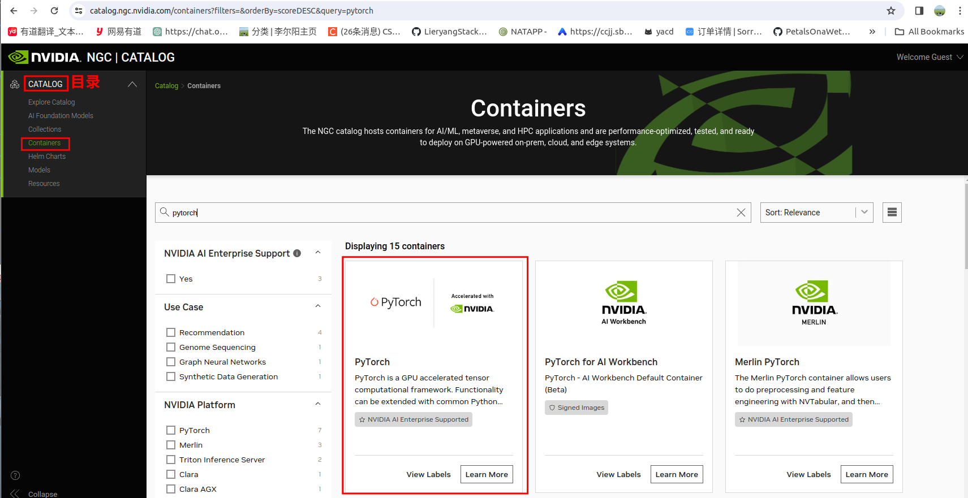Collapse NVIDIA AI Enterprise Support section
968x498 pixels.
coord(318,253)
